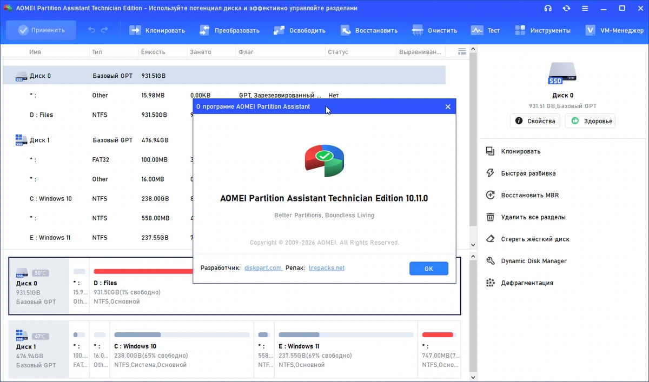
Task: Open the lrepacks.net repack link
Action: (327, 268)
